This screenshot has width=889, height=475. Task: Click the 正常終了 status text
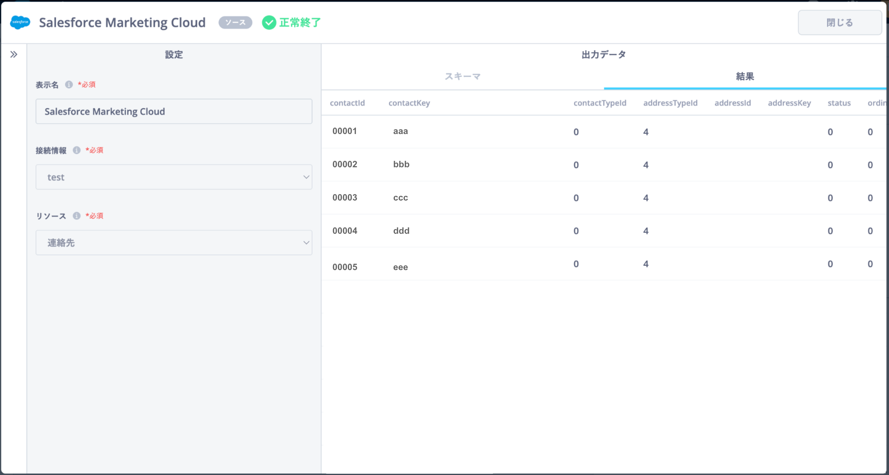click(300, 23)
